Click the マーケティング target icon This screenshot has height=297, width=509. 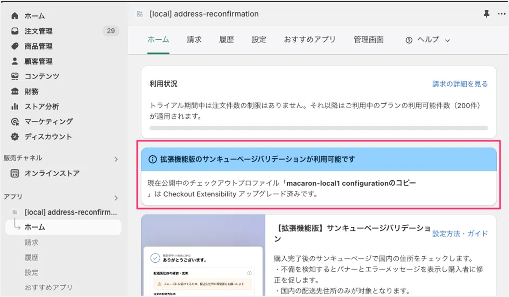[x=15, y=122]
